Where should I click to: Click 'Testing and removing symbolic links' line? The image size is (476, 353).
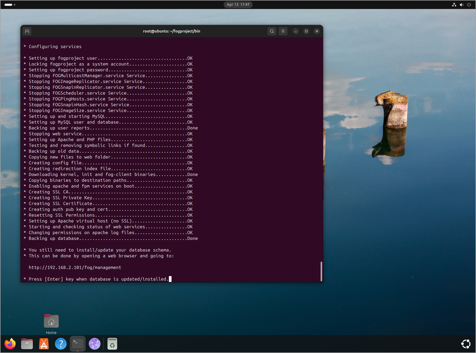108,145
